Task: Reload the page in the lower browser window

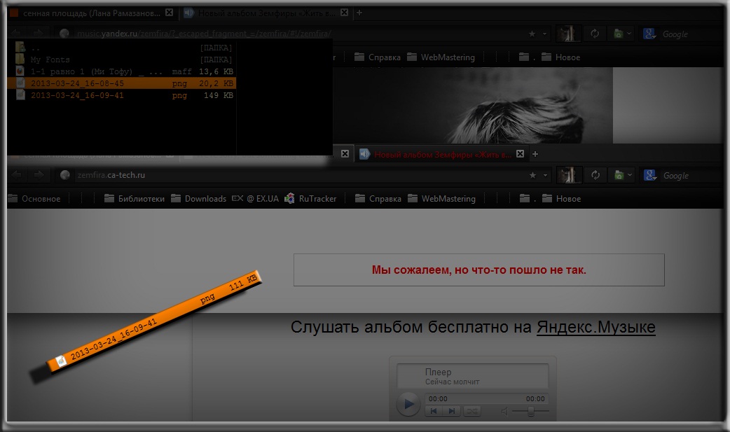Action: tap(595, 175)
